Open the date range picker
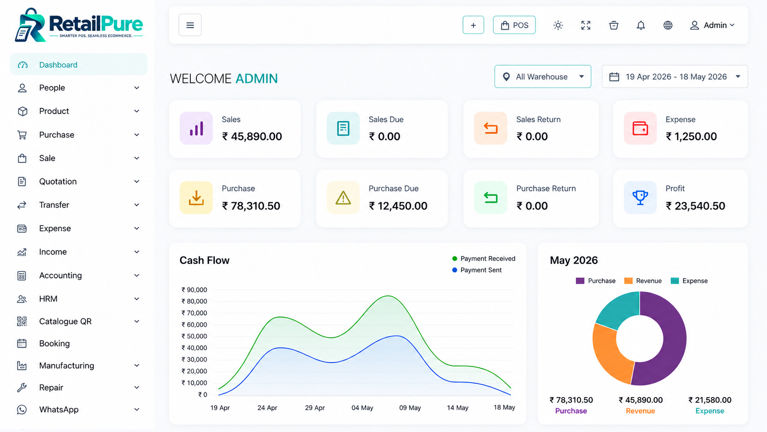767x432 pixels. [x=675, y=77]
